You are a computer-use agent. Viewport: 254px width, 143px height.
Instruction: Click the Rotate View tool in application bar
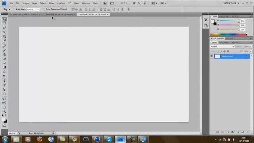coord(145,3)
